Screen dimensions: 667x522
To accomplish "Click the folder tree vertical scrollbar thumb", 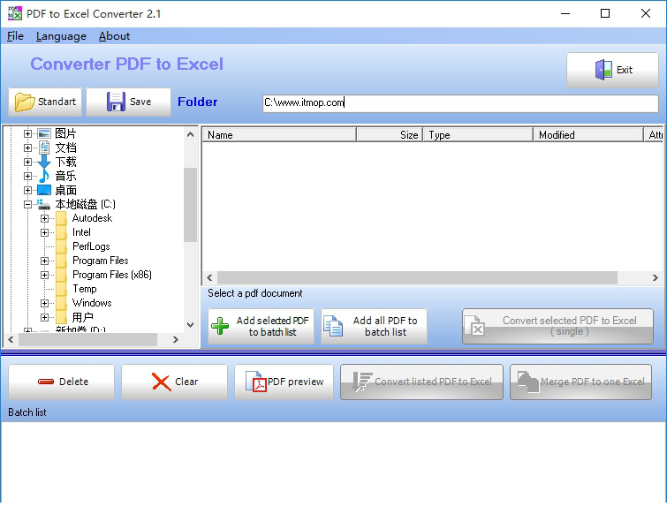I will (190, 205).
